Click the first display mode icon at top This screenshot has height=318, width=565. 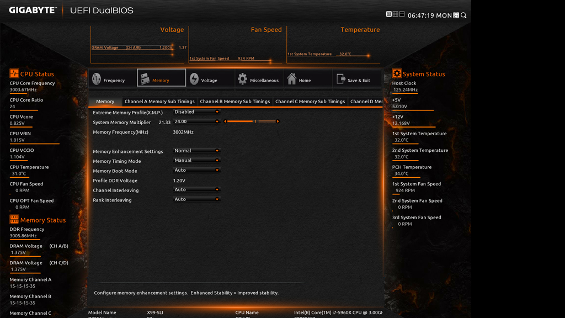pos(388,14)
